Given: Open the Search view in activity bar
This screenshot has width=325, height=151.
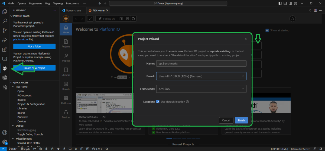Looking at the screenshot, I should pos(5,21).
